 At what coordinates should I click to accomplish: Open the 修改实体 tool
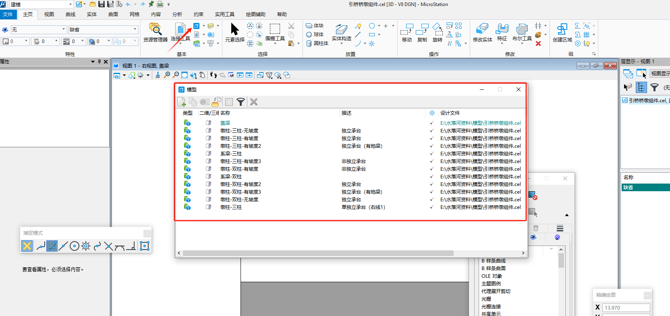click(x=482, y=33)
